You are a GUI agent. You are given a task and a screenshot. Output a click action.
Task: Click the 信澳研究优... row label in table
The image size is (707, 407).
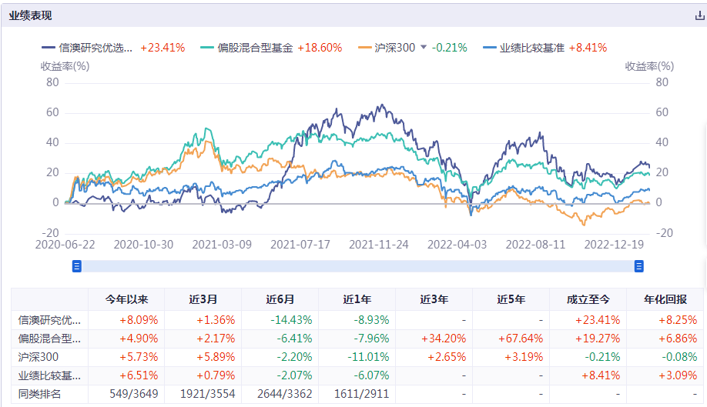[x=49, y=319]
